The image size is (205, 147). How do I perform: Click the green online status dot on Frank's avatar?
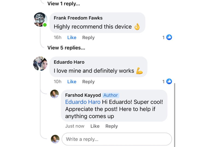click(45, 25)
